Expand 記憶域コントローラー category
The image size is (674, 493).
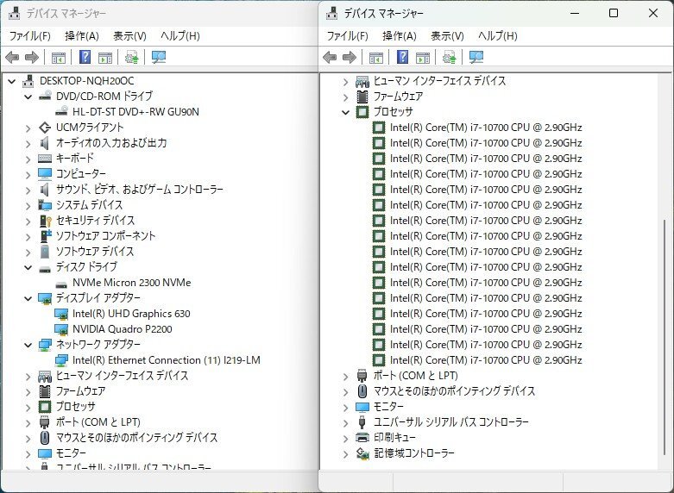tap(345, 453)
